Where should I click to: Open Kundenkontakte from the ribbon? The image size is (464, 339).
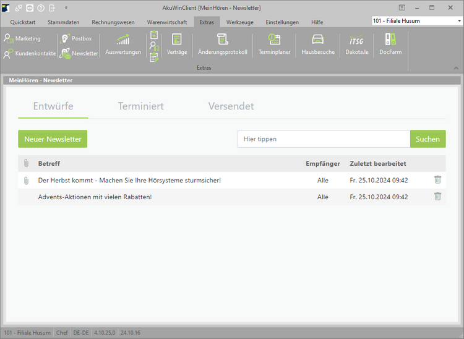[30, 53]
